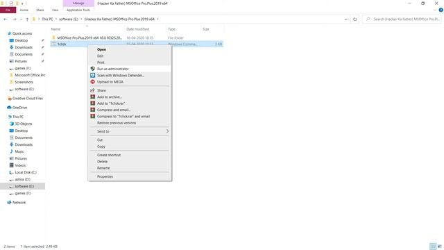Viewport: 444px width, 250px height.
Task: Select Add to archive... option
Action: pos(130,97)
